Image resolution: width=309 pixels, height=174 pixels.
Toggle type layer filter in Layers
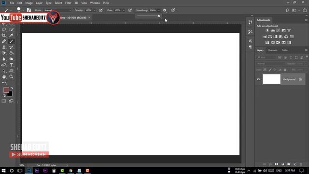[291, 58]
